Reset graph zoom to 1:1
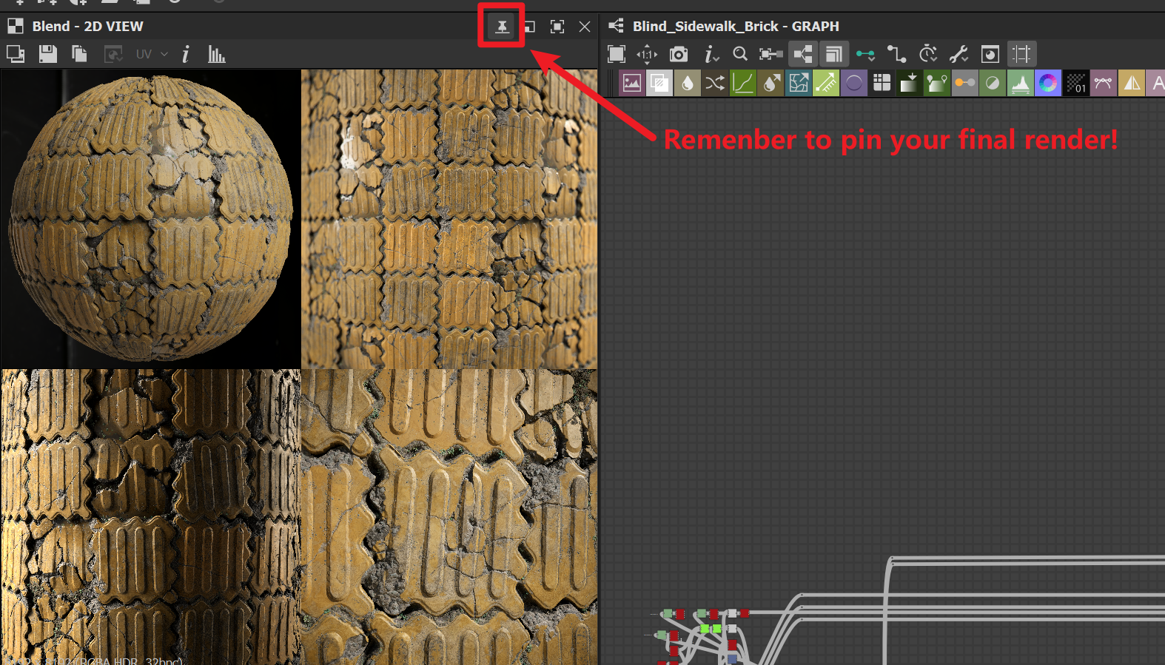Screen dimensions: 1165x665 click(648, 54)
